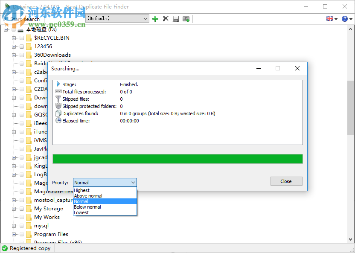Click the My Works folder icon

(29, 217)
